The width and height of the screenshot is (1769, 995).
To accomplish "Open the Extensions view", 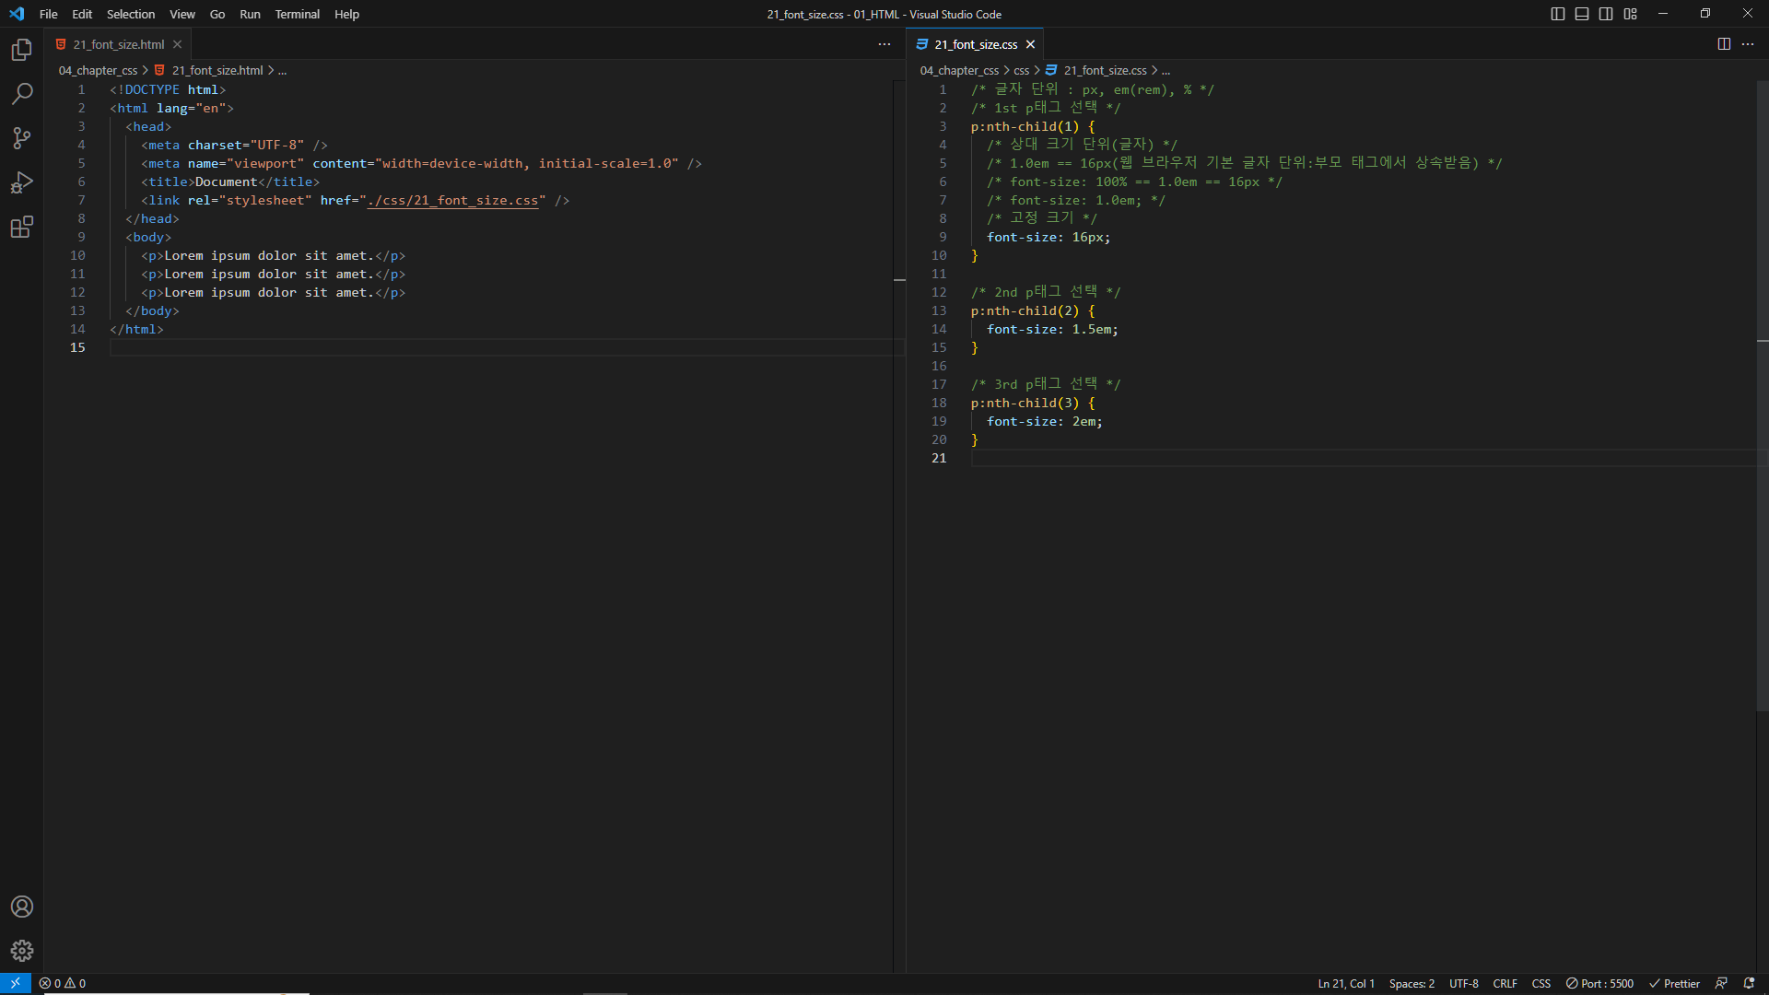I will pos(22,227).
